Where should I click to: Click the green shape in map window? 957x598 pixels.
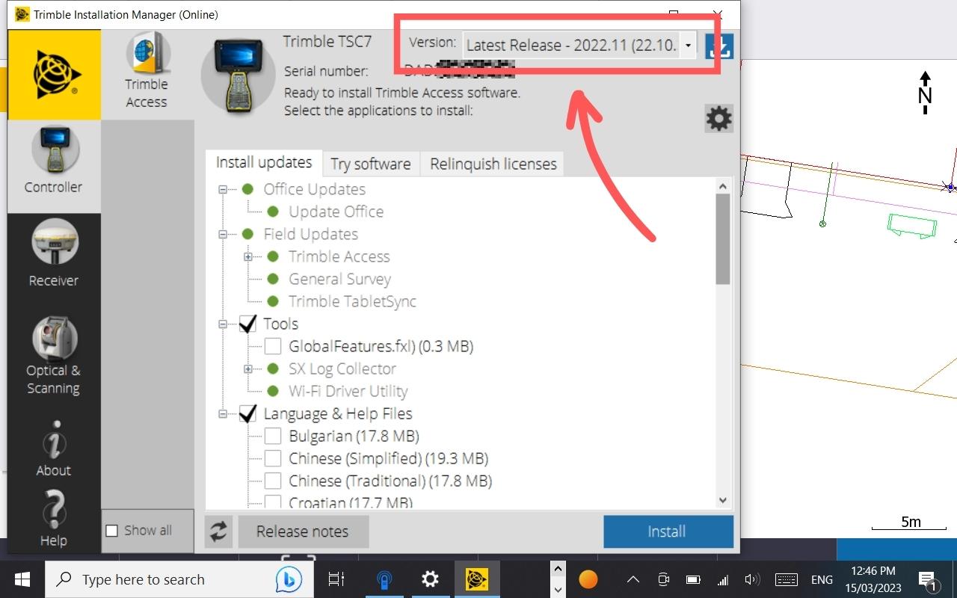click(x=912, y=224)
